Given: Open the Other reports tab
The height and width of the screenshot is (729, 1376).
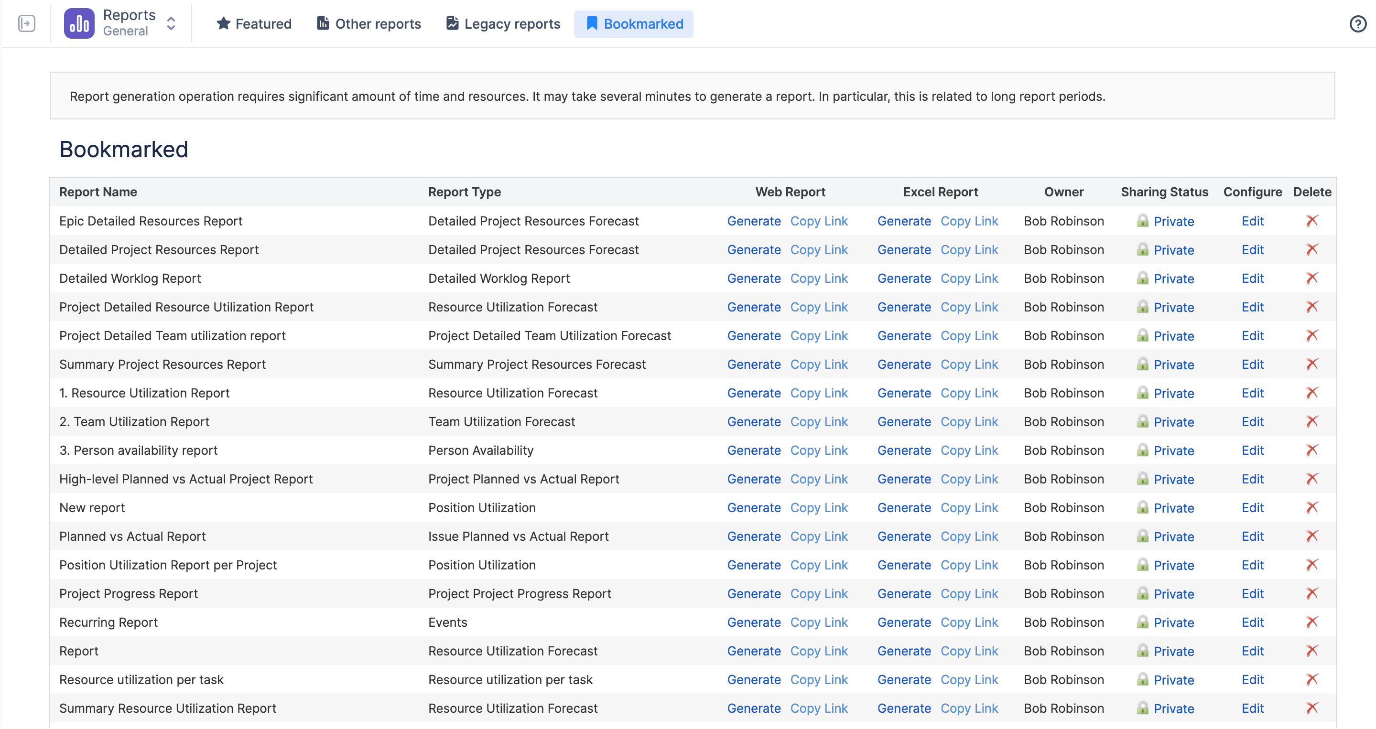Looking at the screenshot, I should click(368, 23).
